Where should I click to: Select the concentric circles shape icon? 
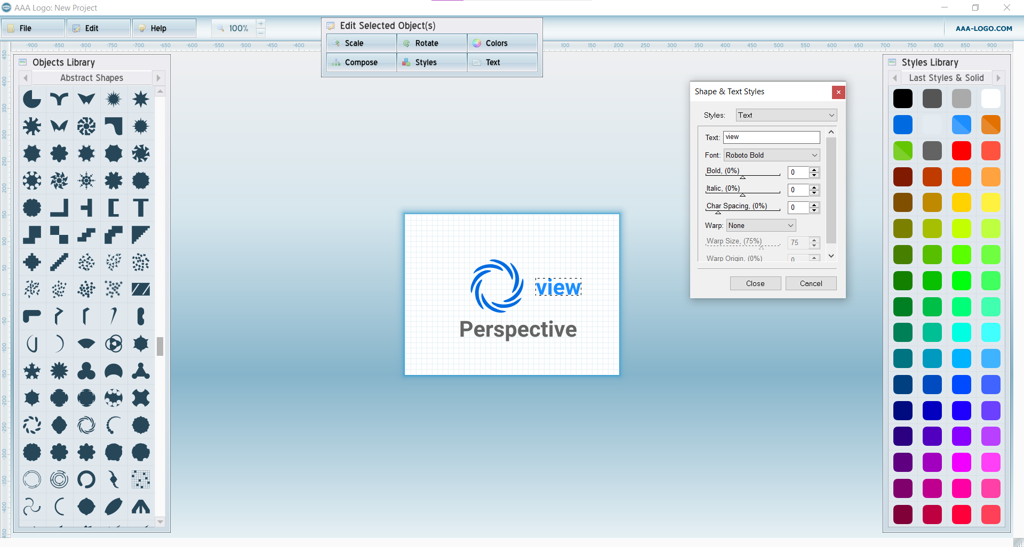[59, 479]
